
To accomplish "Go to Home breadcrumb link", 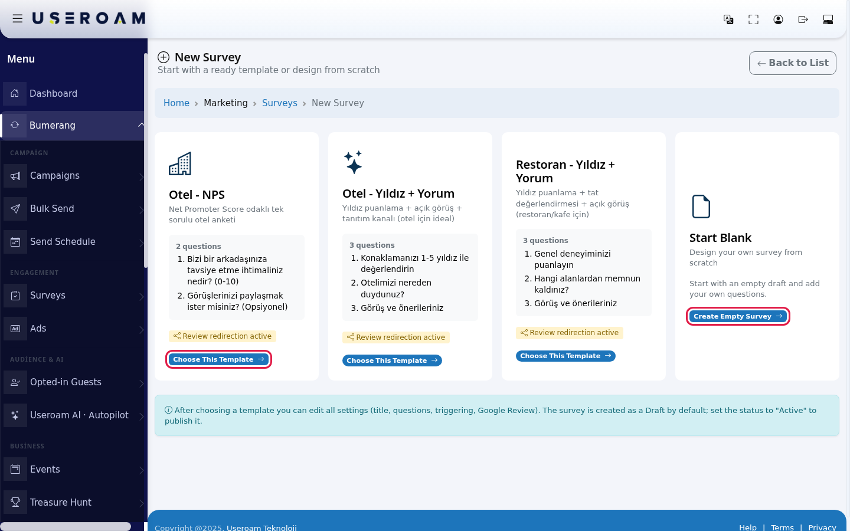I will (x=176, y=103).
